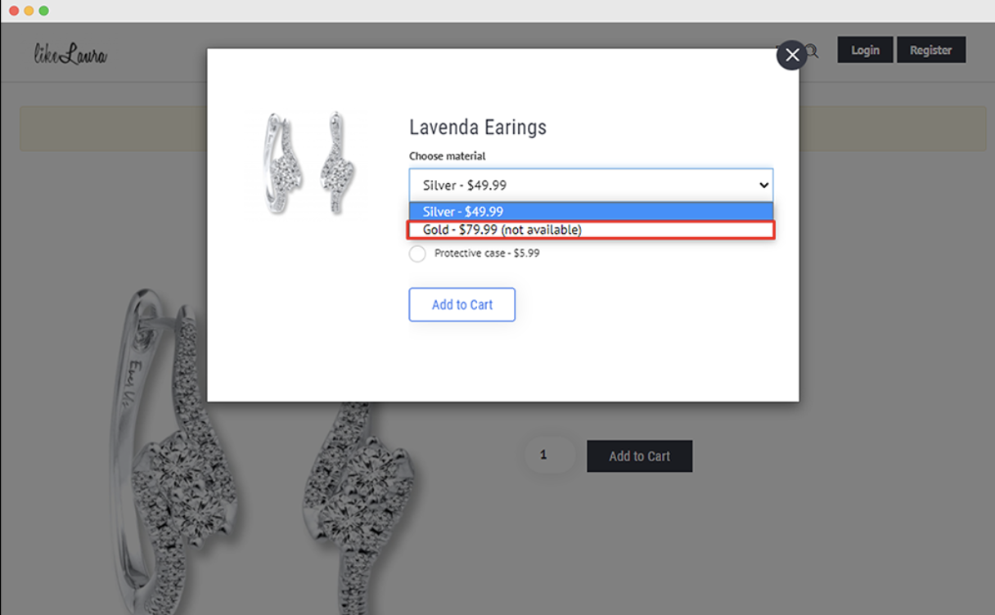
Task: Choose the 'Silver - $49.99' option
Action: pyautogui.click(x=591, y=211)
